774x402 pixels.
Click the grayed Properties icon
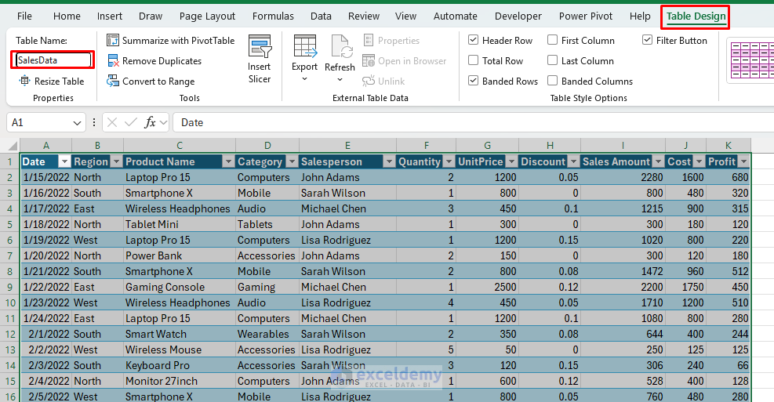coord(369,41)
